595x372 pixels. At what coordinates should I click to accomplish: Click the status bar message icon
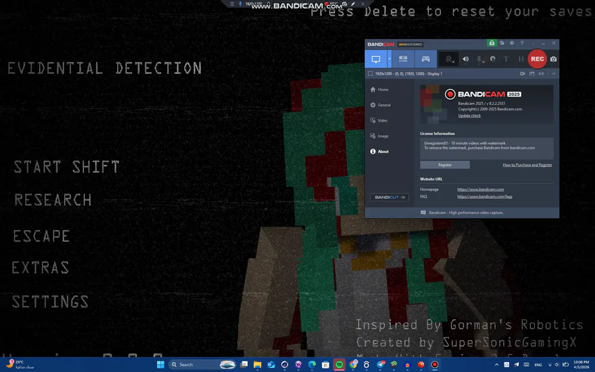pyautogui.click(x=423, y=213)
